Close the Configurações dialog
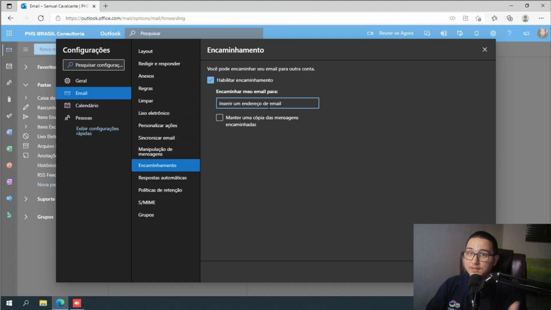Viewport: 551px width, 310px height. 484,50
